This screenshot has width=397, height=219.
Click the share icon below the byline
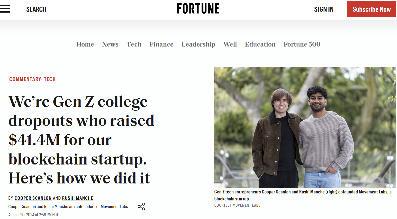click(141, 207)
